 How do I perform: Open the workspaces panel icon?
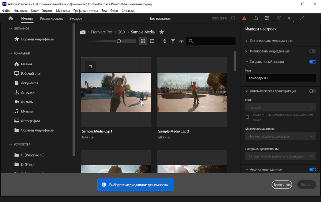[x=233, y=18]
